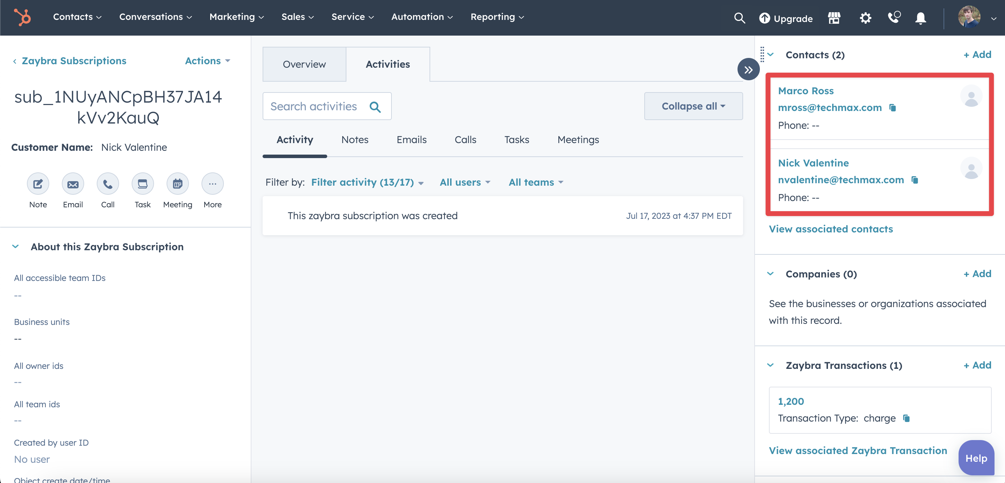
Task: Collapse About this Zaybra Subscription section
Action: (16, 246)
